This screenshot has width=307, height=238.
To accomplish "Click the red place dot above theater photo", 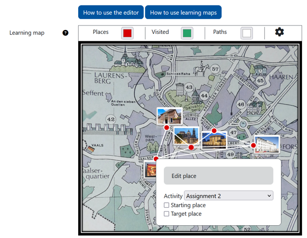I will point(214,131).
